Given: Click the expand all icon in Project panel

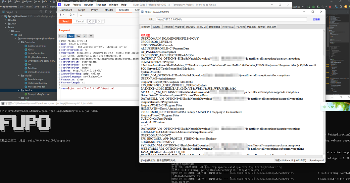Looking at the screenshot, I should (46, 12).
